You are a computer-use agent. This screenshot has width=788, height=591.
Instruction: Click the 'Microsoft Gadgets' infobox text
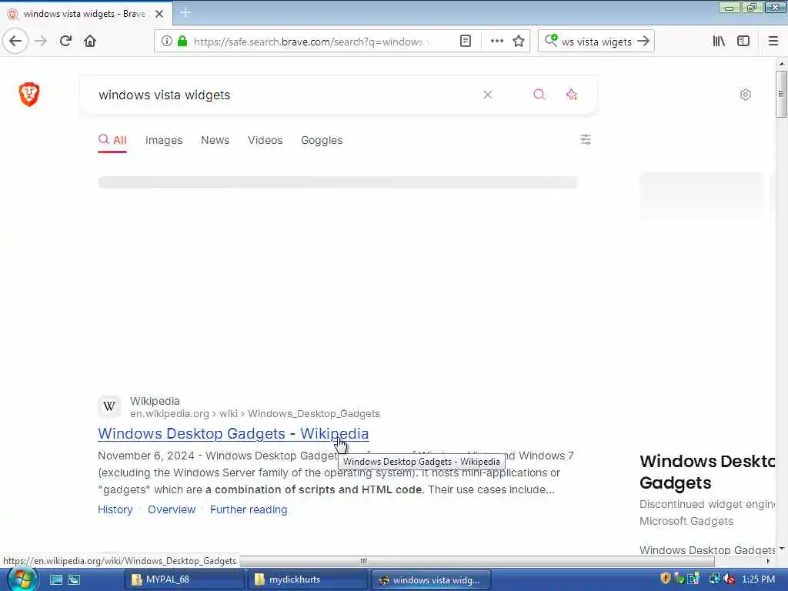click(x=686, y=521)
